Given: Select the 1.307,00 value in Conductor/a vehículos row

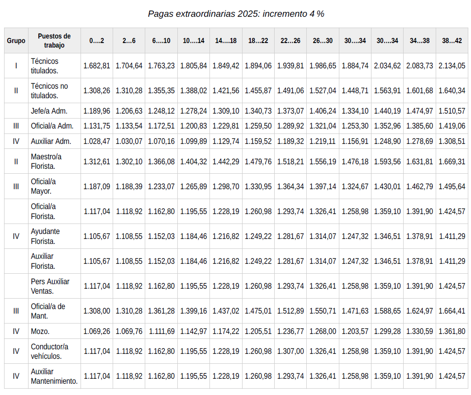Looking at the screenshot, I should point(290,351).
